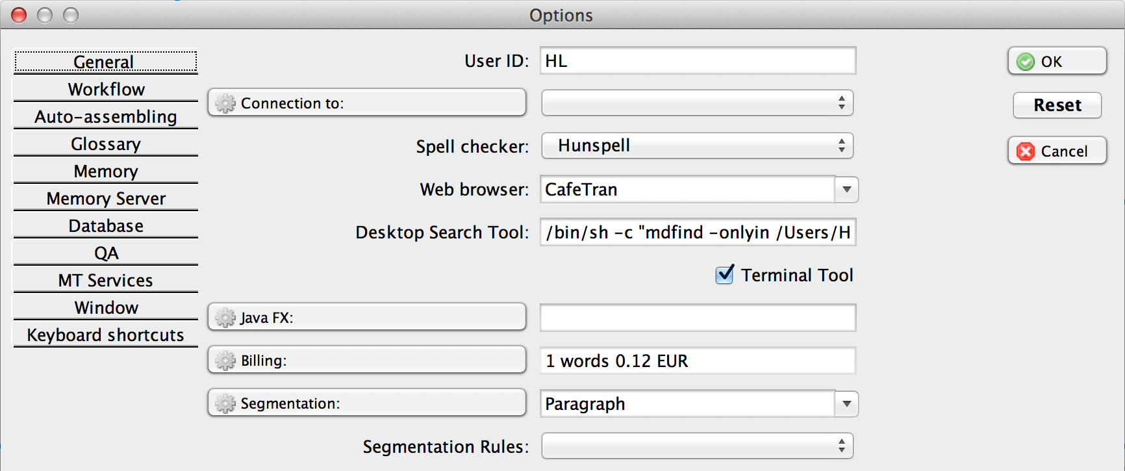This screenshot has width=1125, height=471.
Task: Open the Connection to dropdown list
Action: point(697,103)
